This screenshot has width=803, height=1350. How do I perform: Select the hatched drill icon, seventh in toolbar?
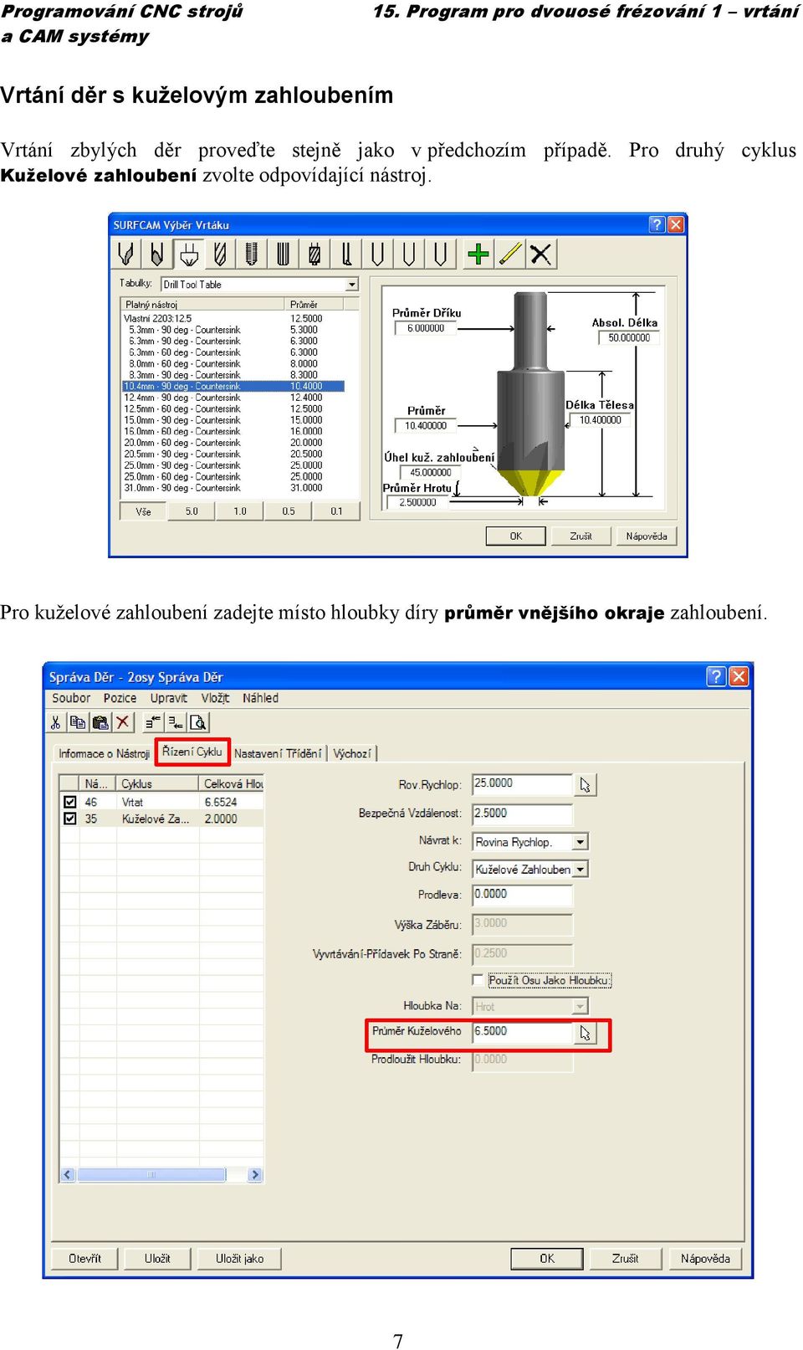[x=315, y=254]
